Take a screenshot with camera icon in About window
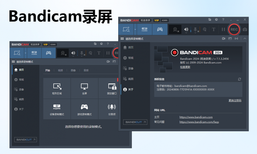Image resolution: width=257 pixels, height=154 pixels. click(x=245, y=30)
